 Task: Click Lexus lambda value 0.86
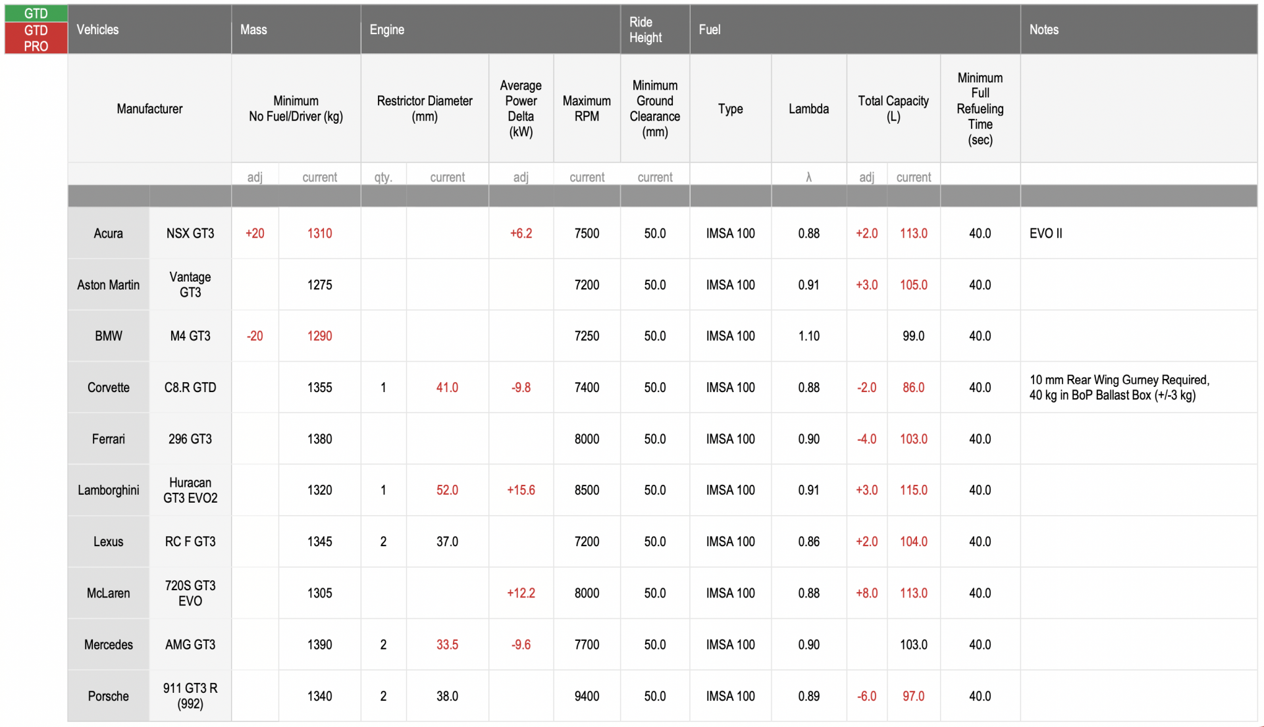809,541
